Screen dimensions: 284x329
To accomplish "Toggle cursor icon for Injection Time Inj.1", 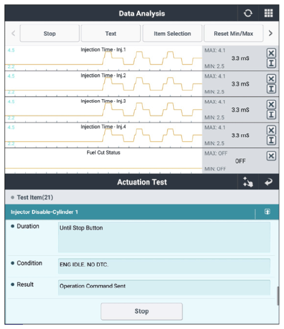I will pyautogui.click(x=271, y=63).
